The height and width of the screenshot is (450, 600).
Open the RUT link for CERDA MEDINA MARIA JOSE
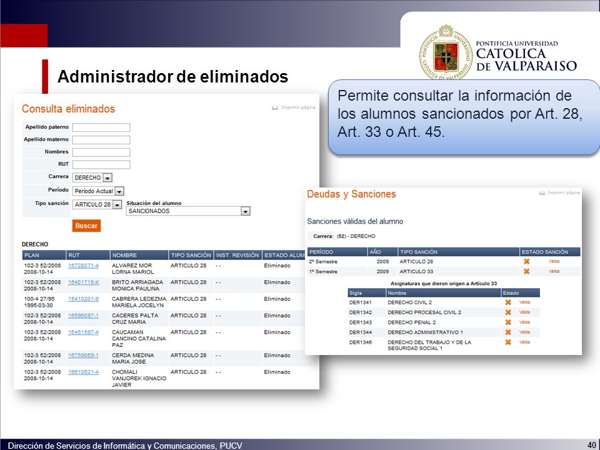point(83,356)
